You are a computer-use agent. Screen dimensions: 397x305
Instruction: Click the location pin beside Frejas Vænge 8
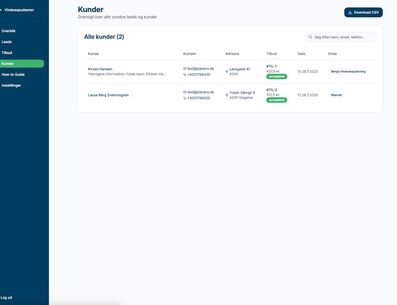coord(227,95)
